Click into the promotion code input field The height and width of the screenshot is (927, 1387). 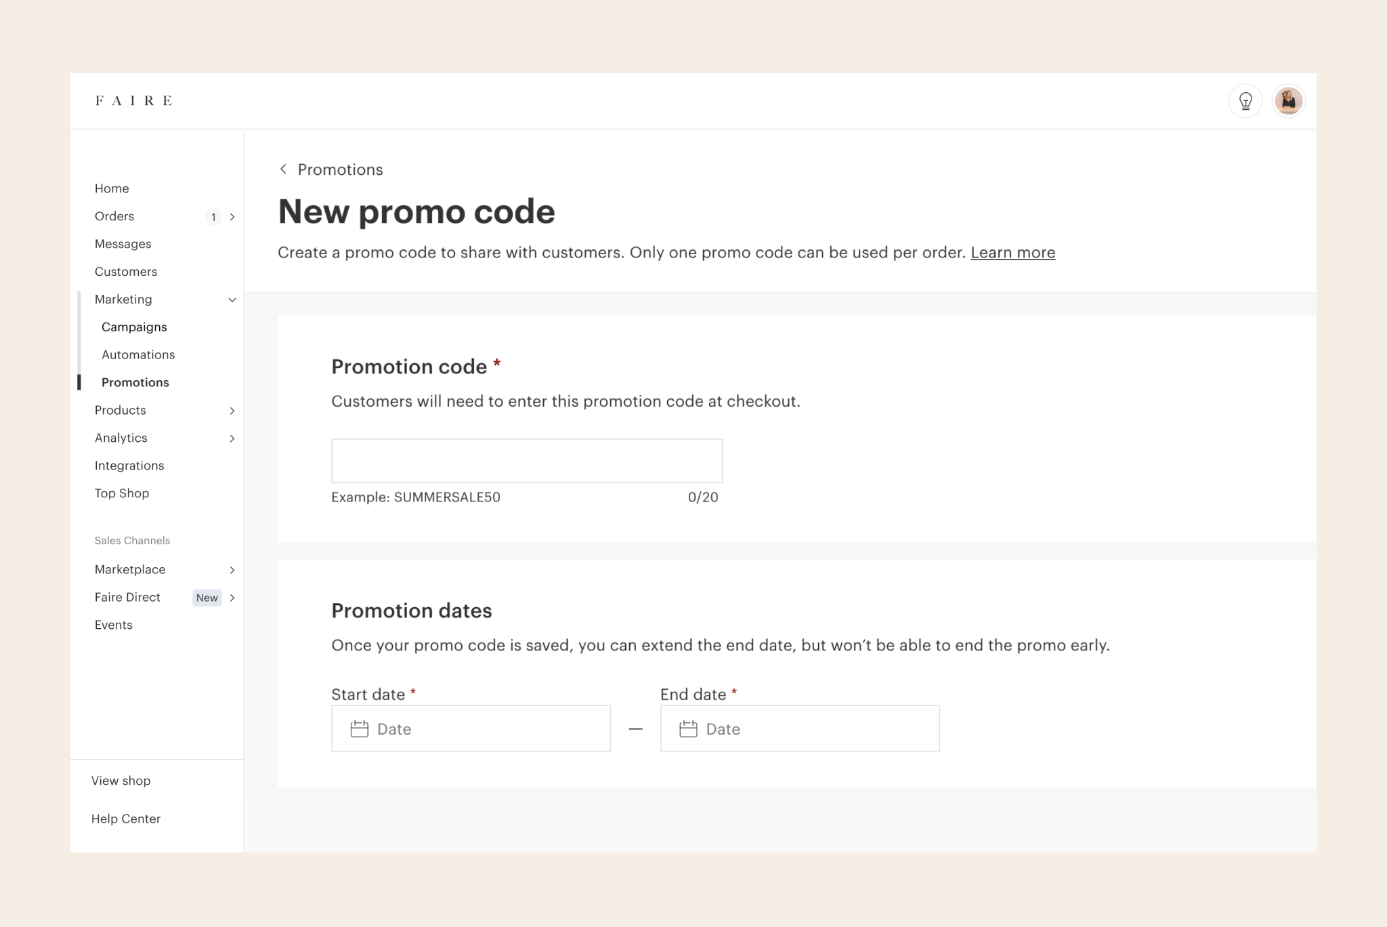[x=527, y=460]
